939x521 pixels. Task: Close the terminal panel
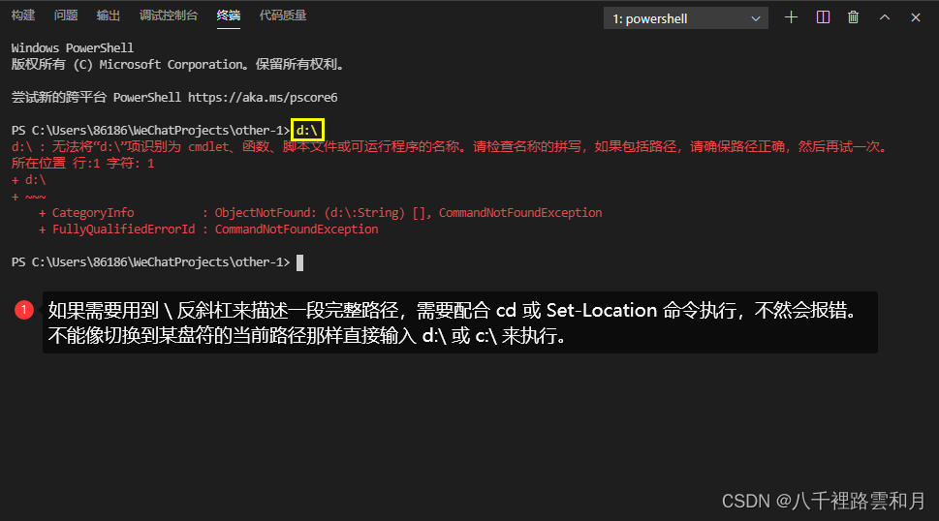[916, 17]
